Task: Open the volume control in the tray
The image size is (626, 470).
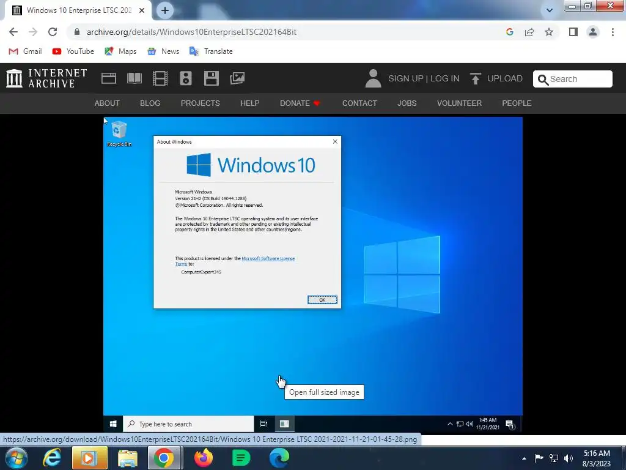Action: pyautogui.click(x=569, y=458)
